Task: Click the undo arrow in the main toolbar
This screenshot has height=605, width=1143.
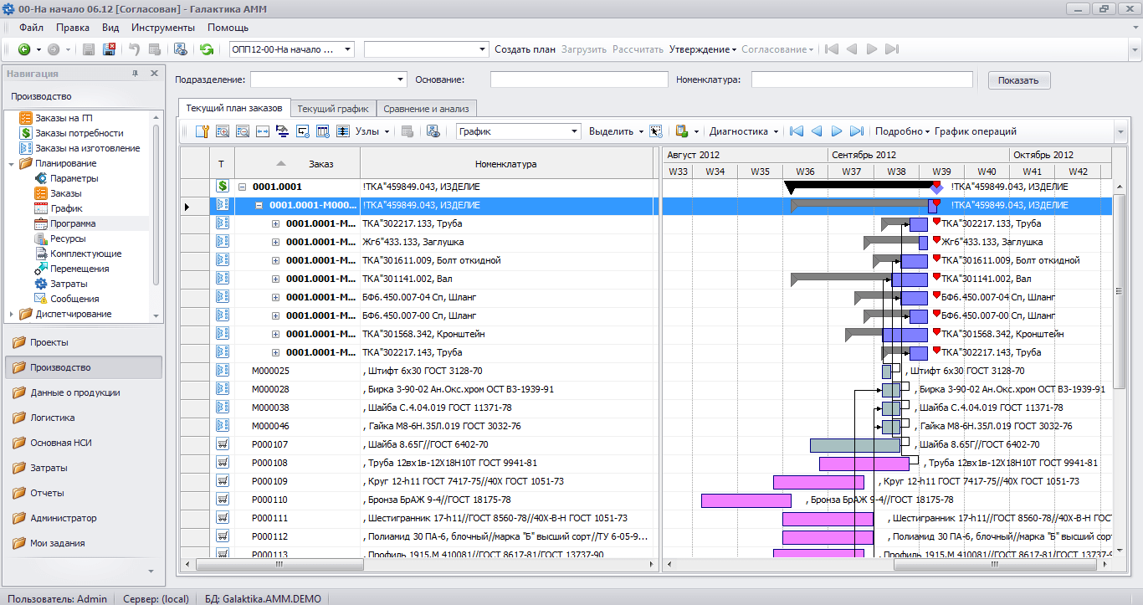Action: [x=134, y=49]
